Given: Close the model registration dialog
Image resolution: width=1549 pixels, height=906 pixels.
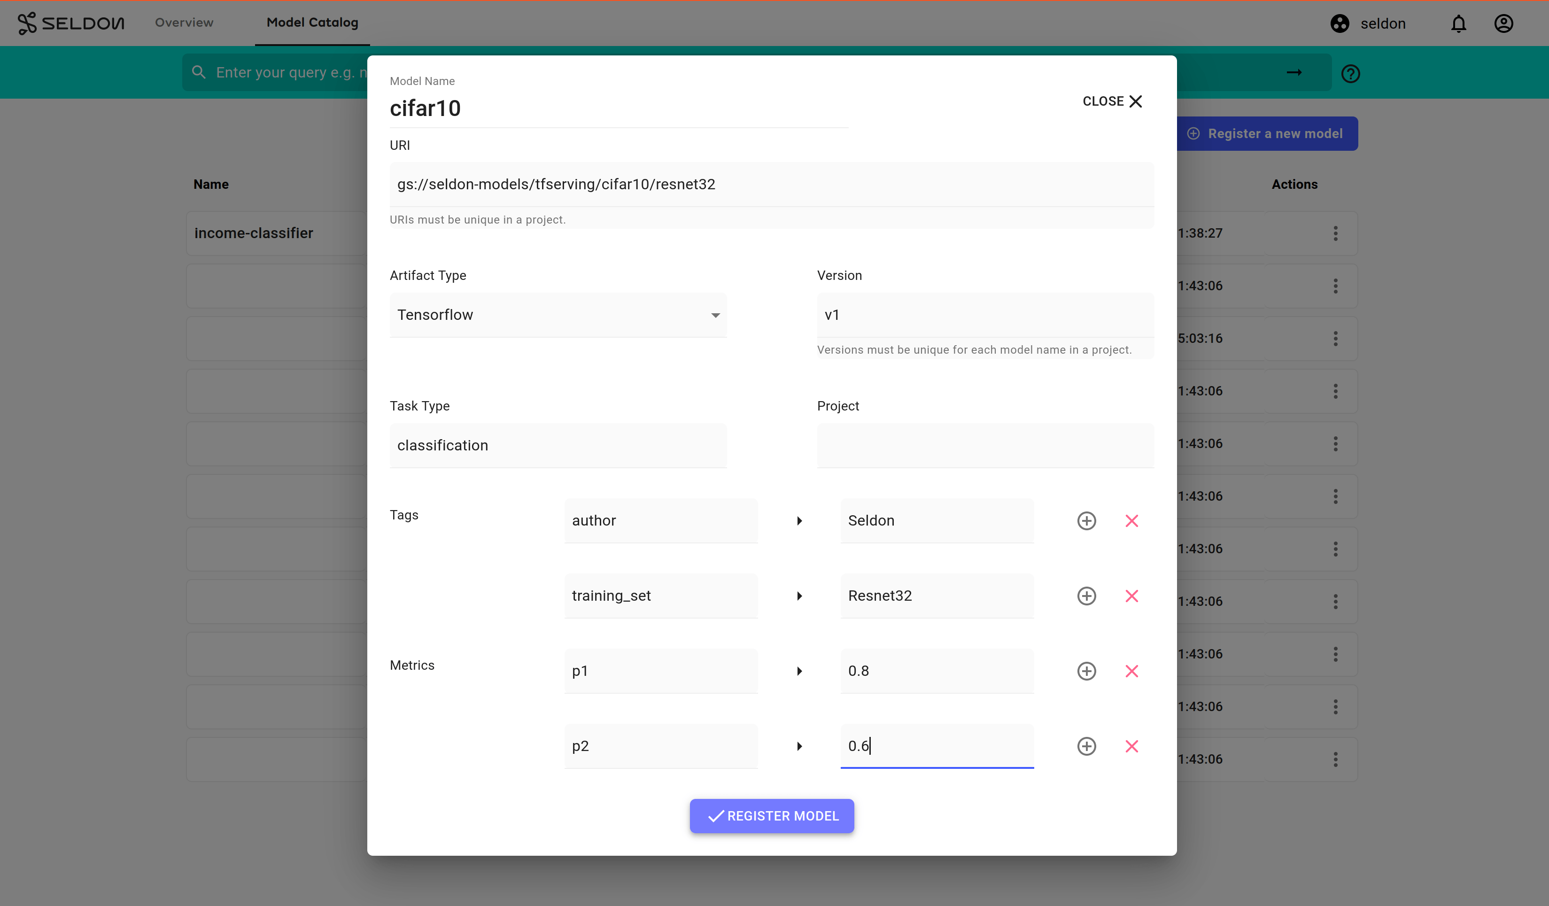Looking at the screenshot, I should click(1111, 101).
